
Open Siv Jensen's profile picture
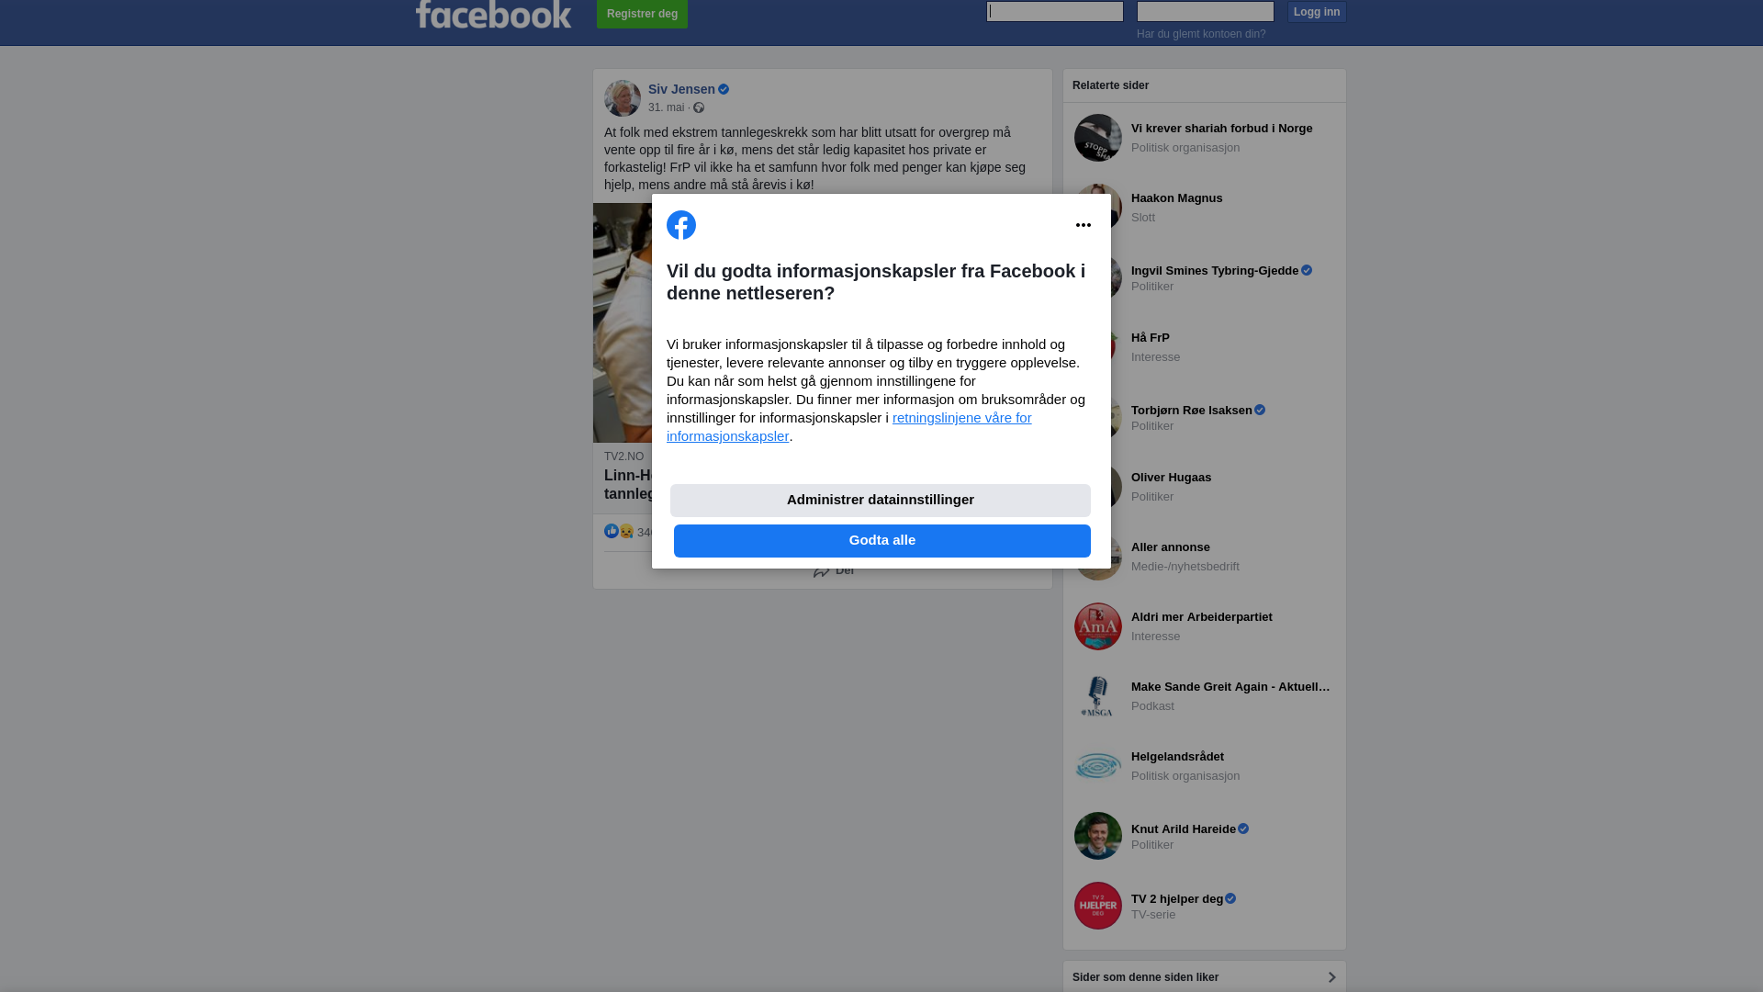coord(623,98)
